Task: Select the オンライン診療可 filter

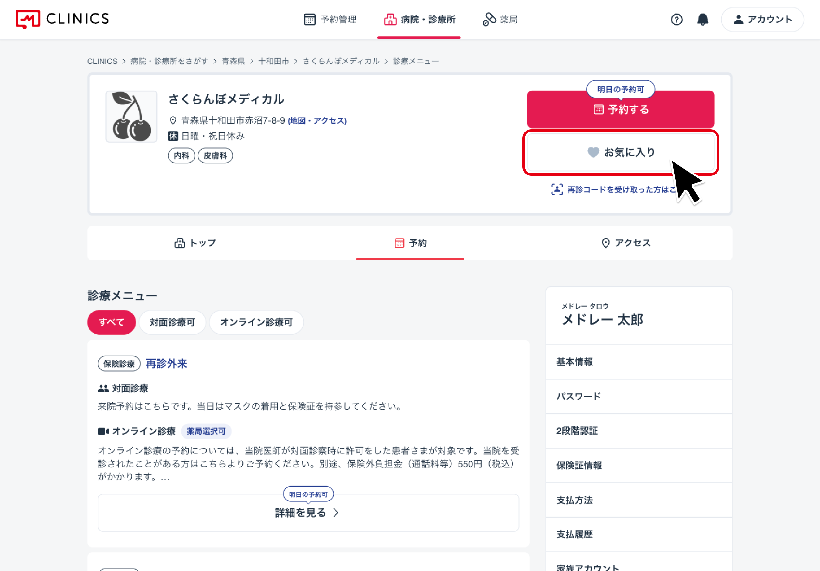Action: pyautogui.click(x=256, y=322)
